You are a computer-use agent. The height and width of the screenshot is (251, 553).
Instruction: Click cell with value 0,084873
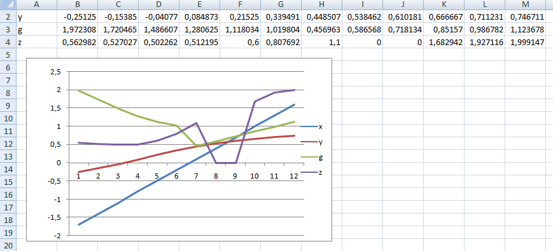[200, 16]
